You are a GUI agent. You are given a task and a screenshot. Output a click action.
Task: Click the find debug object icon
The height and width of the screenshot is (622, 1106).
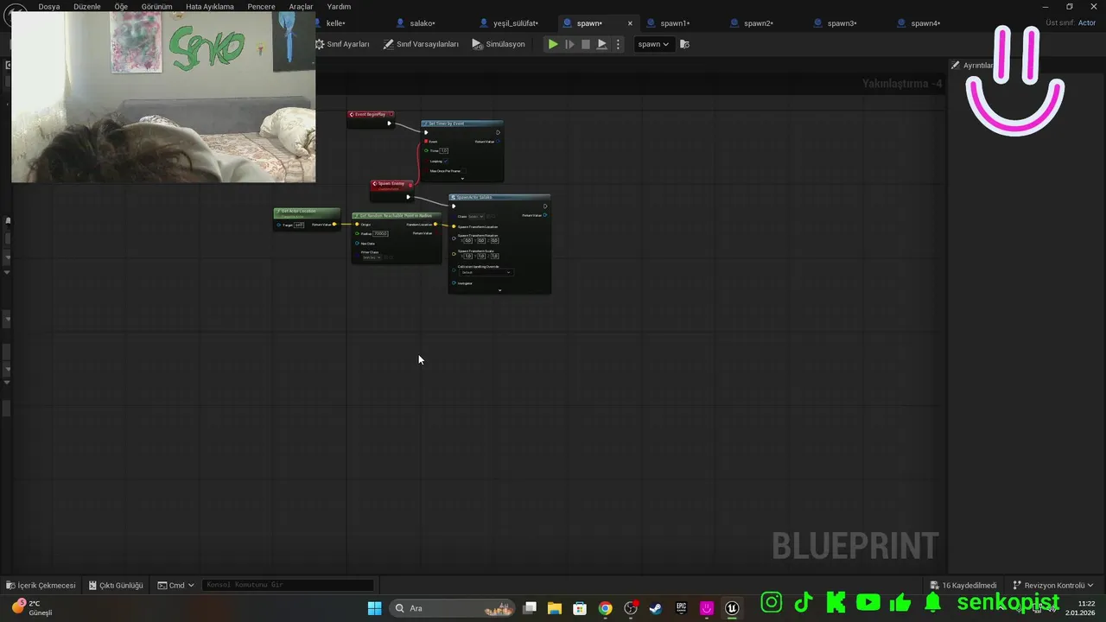click(684, 44)
